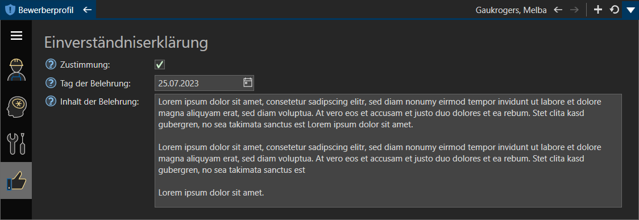The width and height of the screenshot is (639, 220).
Task: Add a new record with plus icon
Action: tap(598, 10)
